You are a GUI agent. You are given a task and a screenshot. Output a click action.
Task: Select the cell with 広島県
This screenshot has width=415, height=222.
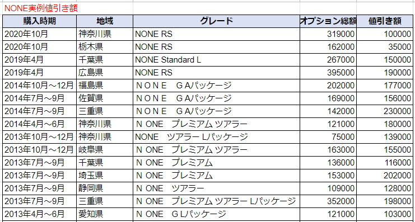coord(105,72)
